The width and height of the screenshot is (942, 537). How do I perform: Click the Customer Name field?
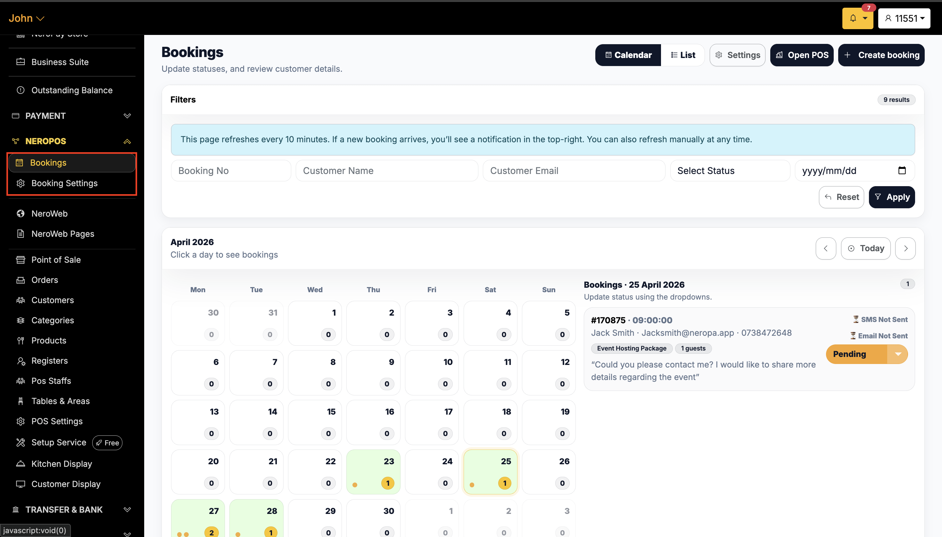(x=386, y=170)
